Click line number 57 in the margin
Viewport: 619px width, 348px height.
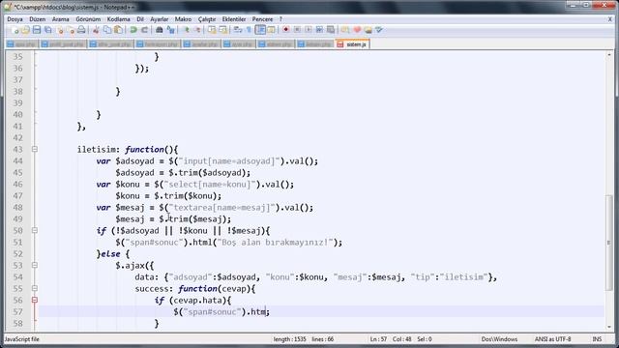tap(17, 311)
